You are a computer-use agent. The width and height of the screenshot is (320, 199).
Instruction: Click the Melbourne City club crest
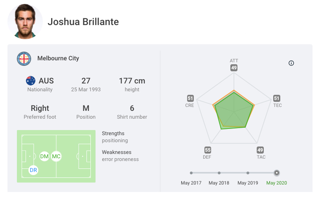[x=24, y=59]
